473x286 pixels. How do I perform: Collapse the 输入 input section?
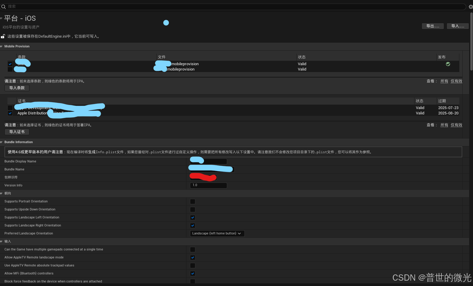1,242
